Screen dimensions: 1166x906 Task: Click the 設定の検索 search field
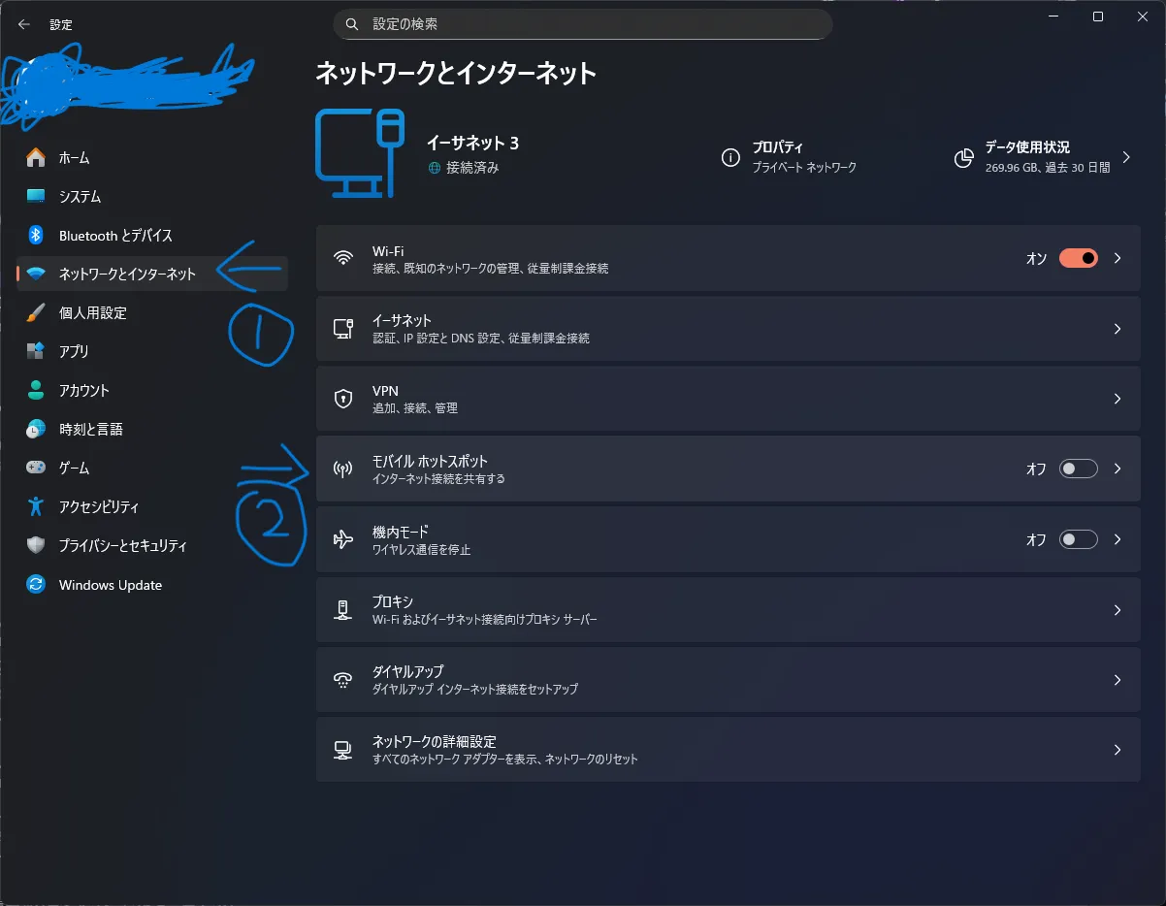[582, 23]
